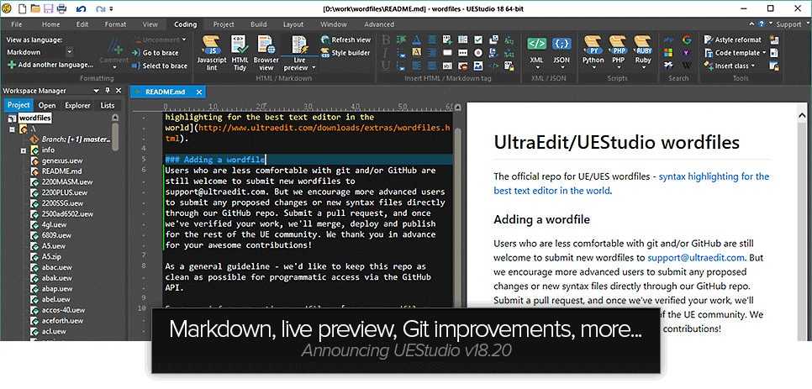Insert bold tag with B icon
Screen dimensions: 812x389
pyautogui.click(x=386, y=39)
